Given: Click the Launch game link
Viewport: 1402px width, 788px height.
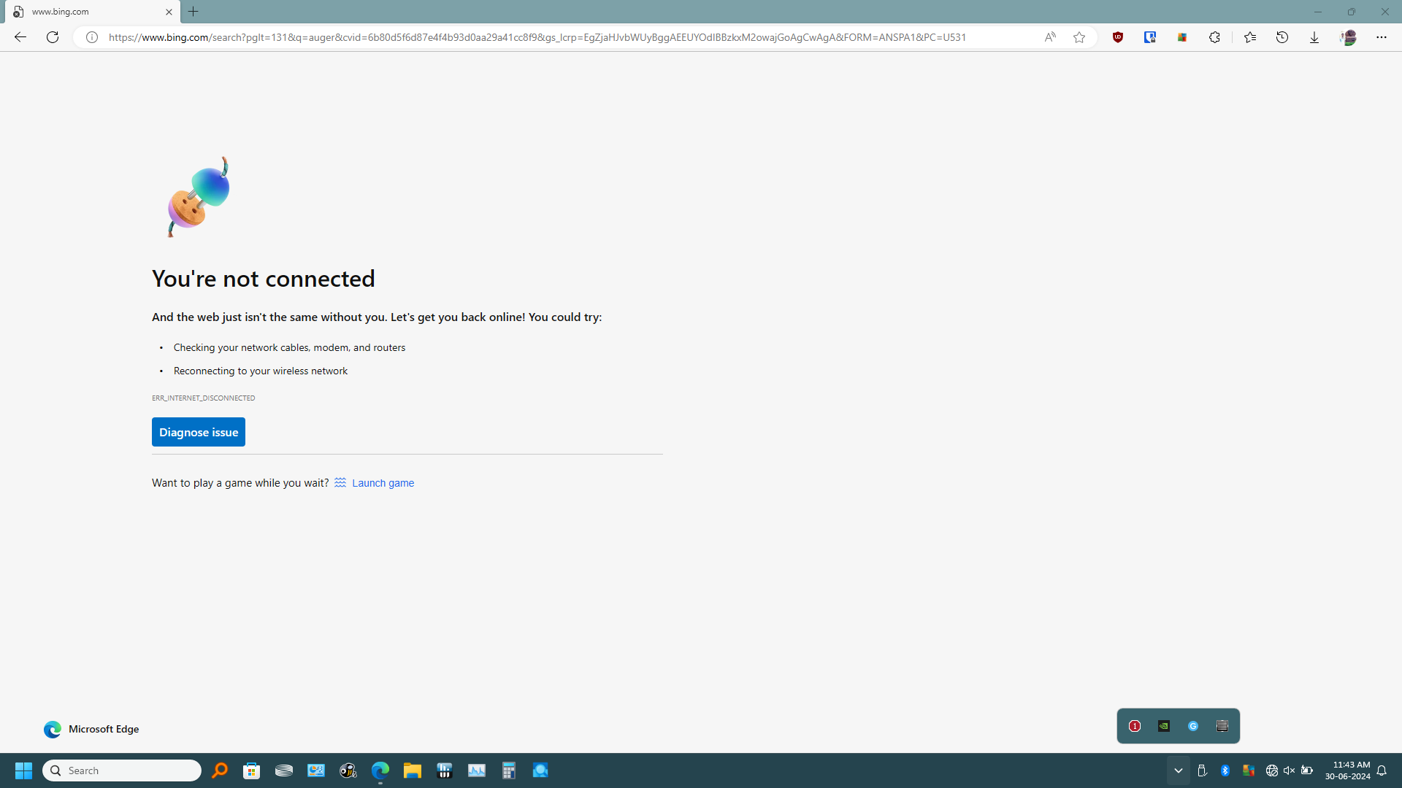Looking at the screenshot, I should coord(383,483).
